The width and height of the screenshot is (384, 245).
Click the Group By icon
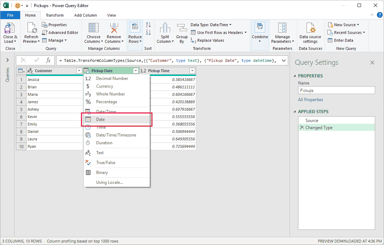pos(182,28)
